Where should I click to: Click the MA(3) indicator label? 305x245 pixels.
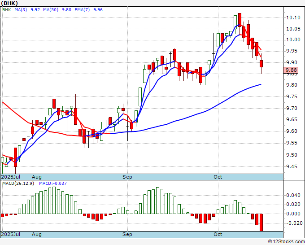(21, 10)
